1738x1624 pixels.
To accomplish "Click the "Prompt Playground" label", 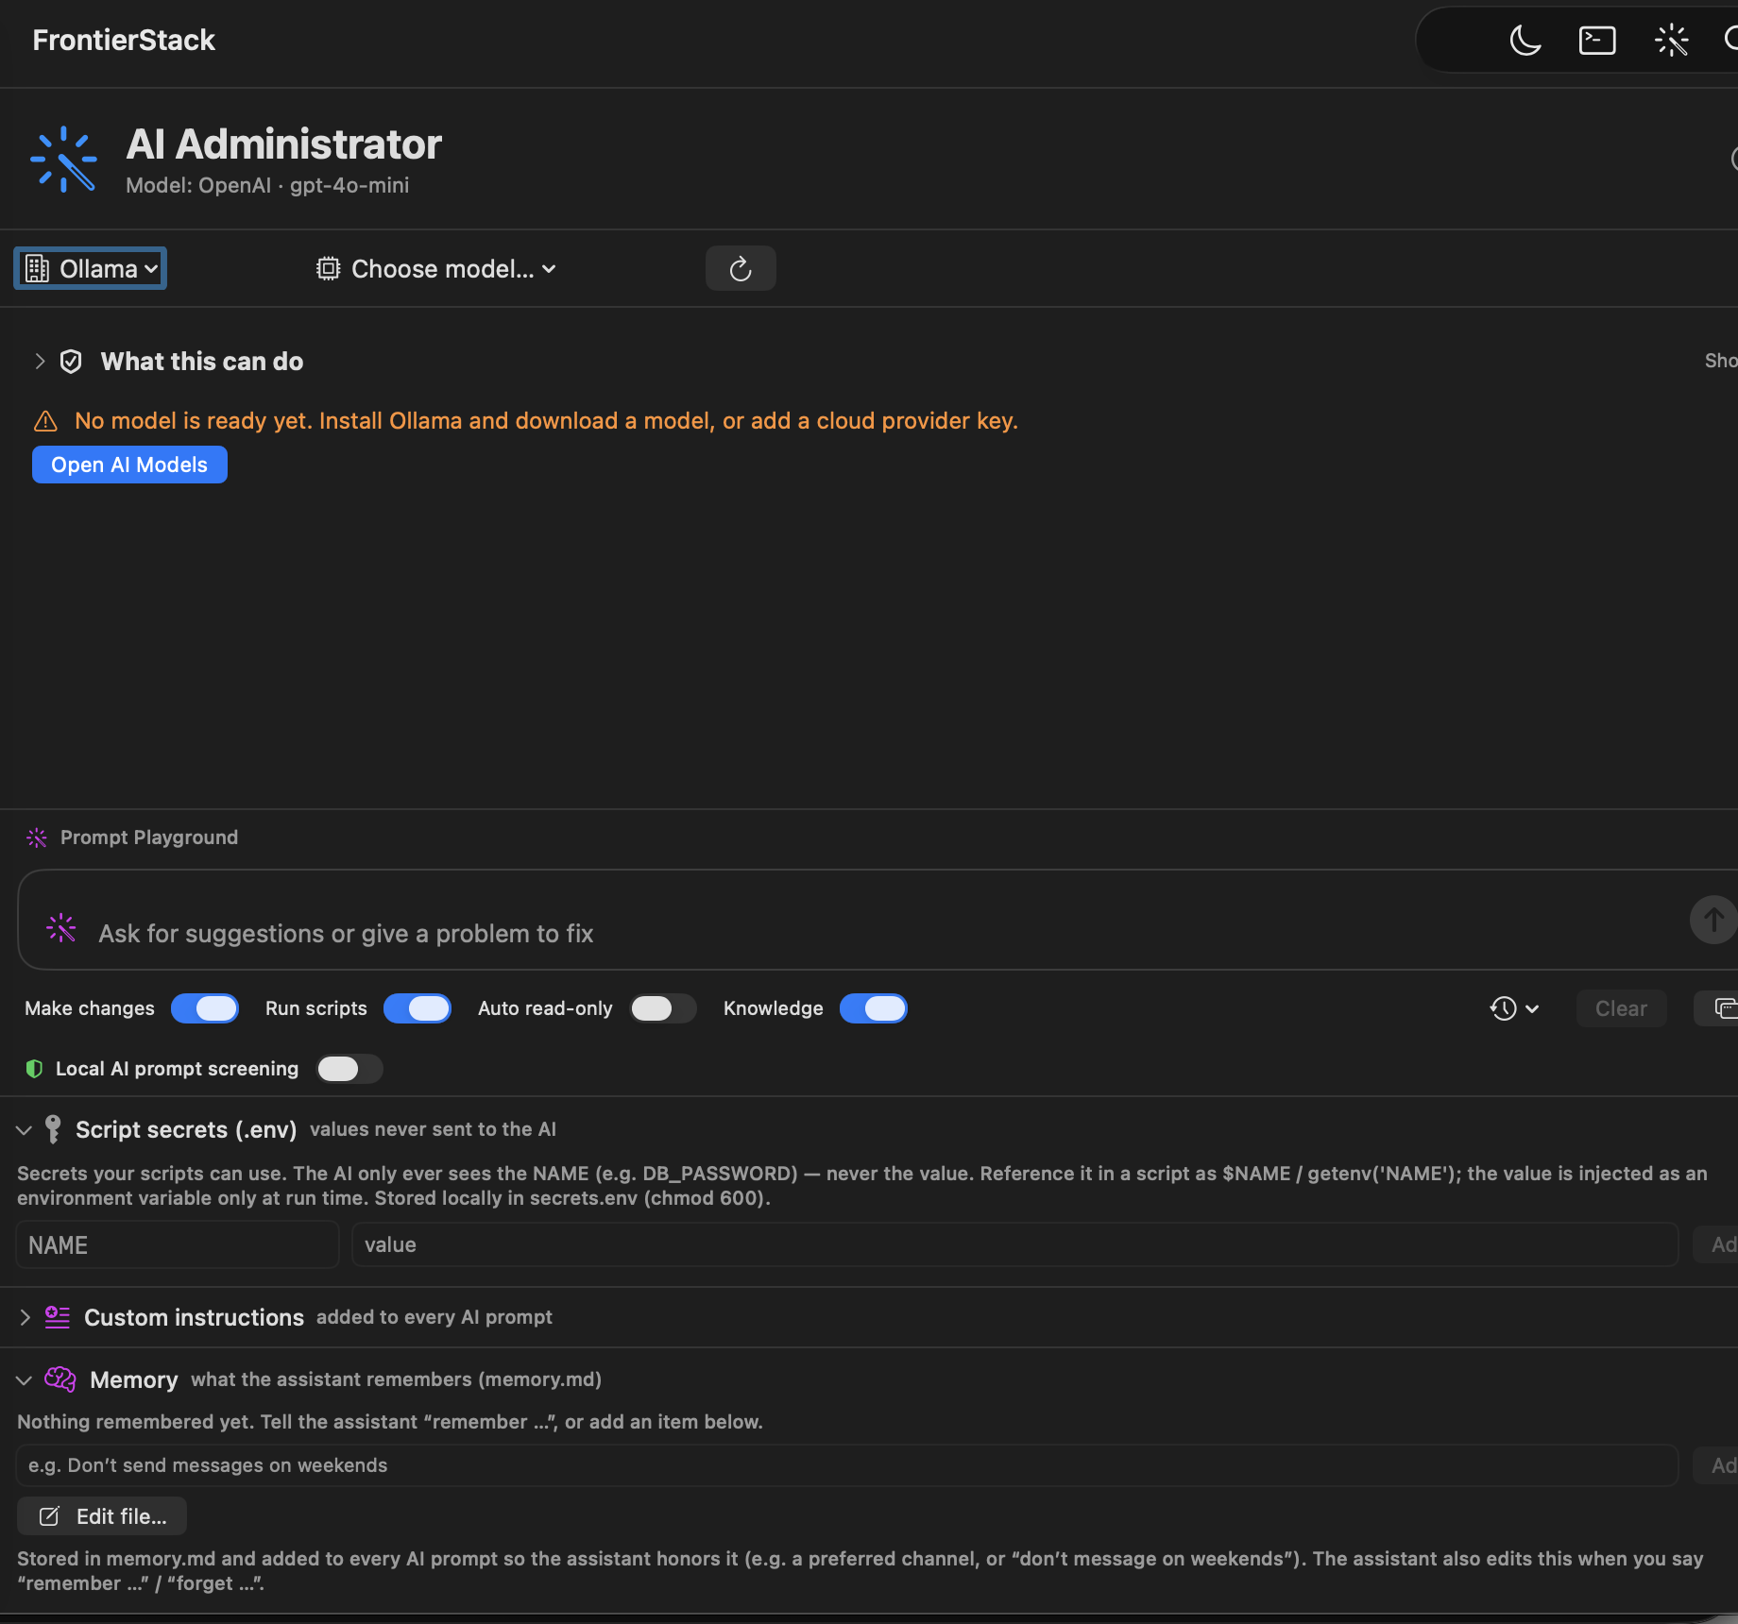I will 149,837.
